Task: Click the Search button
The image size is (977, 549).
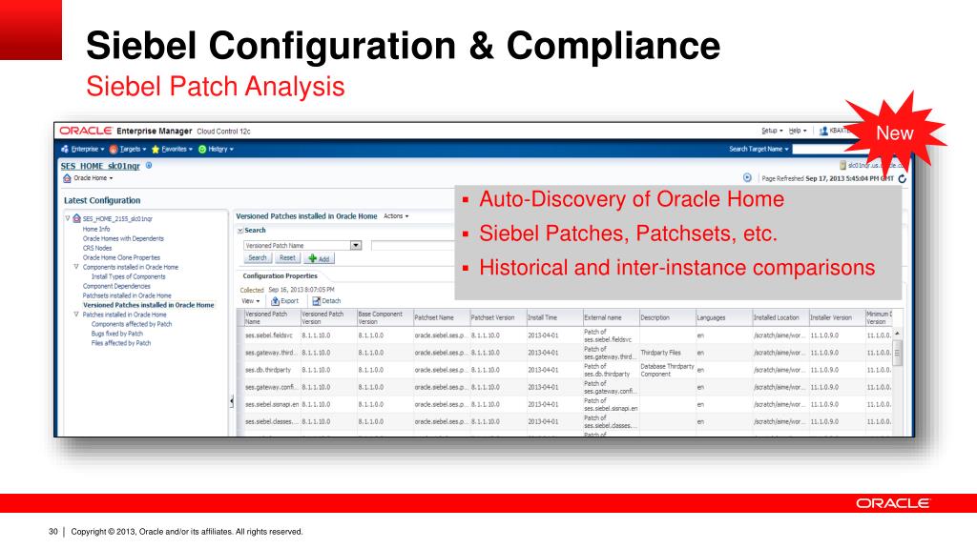Action: pyautogui.click(x=258, y=257)
